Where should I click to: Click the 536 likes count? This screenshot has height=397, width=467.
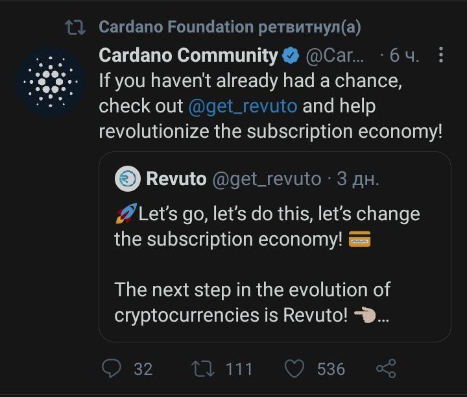331,369
